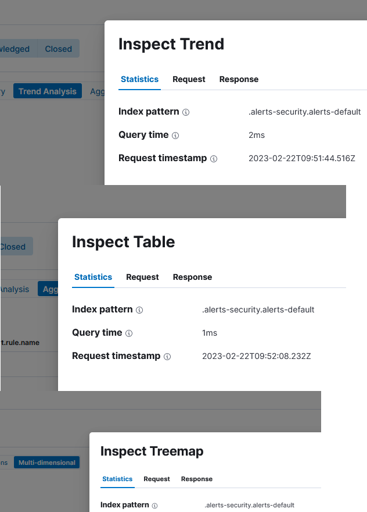Screen dimensions: 367x512
Task: Enable the Multi-dimensional view option
Action: (46, 462)
